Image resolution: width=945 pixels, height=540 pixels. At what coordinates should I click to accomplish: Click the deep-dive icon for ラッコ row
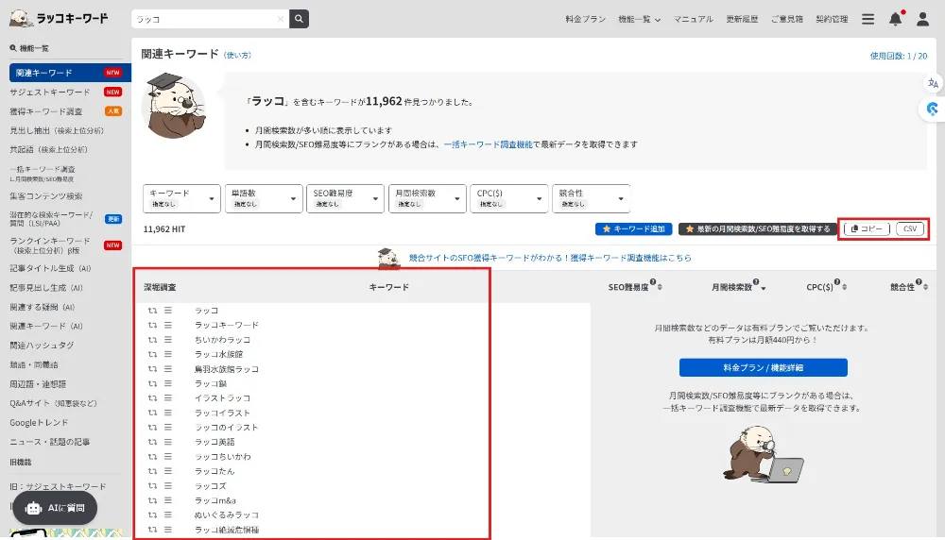(x=152, y=311)
